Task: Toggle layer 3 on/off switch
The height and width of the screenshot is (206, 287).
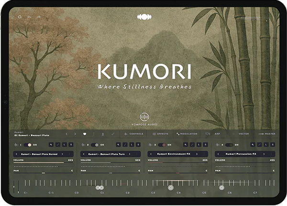Action: (162, 145)
